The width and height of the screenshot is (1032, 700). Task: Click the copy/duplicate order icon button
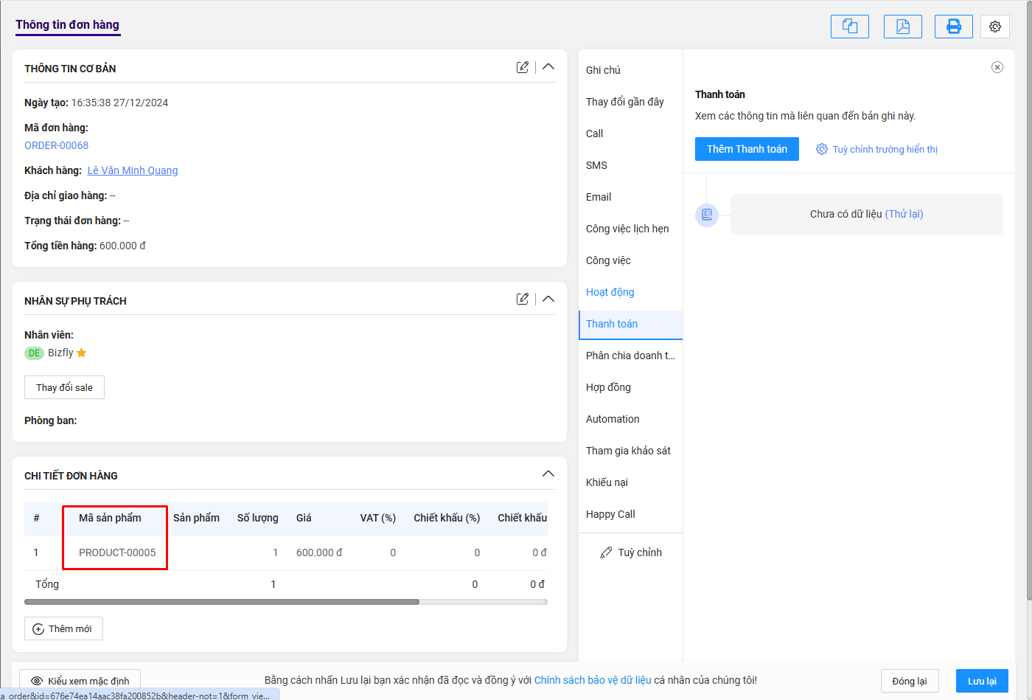click(850, 27)
